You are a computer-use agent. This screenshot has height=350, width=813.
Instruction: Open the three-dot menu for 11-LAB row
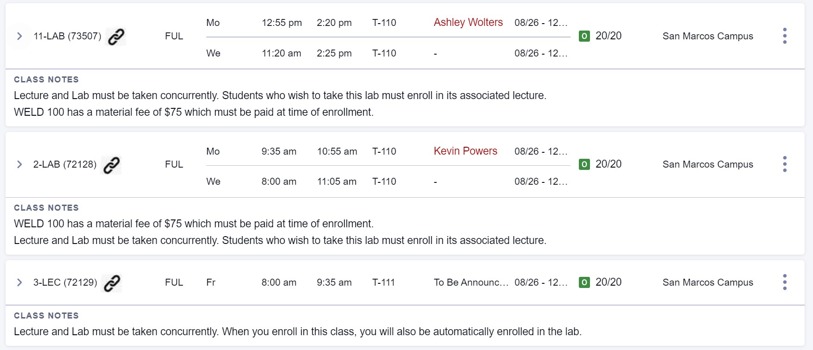click(x=784, y=36)
